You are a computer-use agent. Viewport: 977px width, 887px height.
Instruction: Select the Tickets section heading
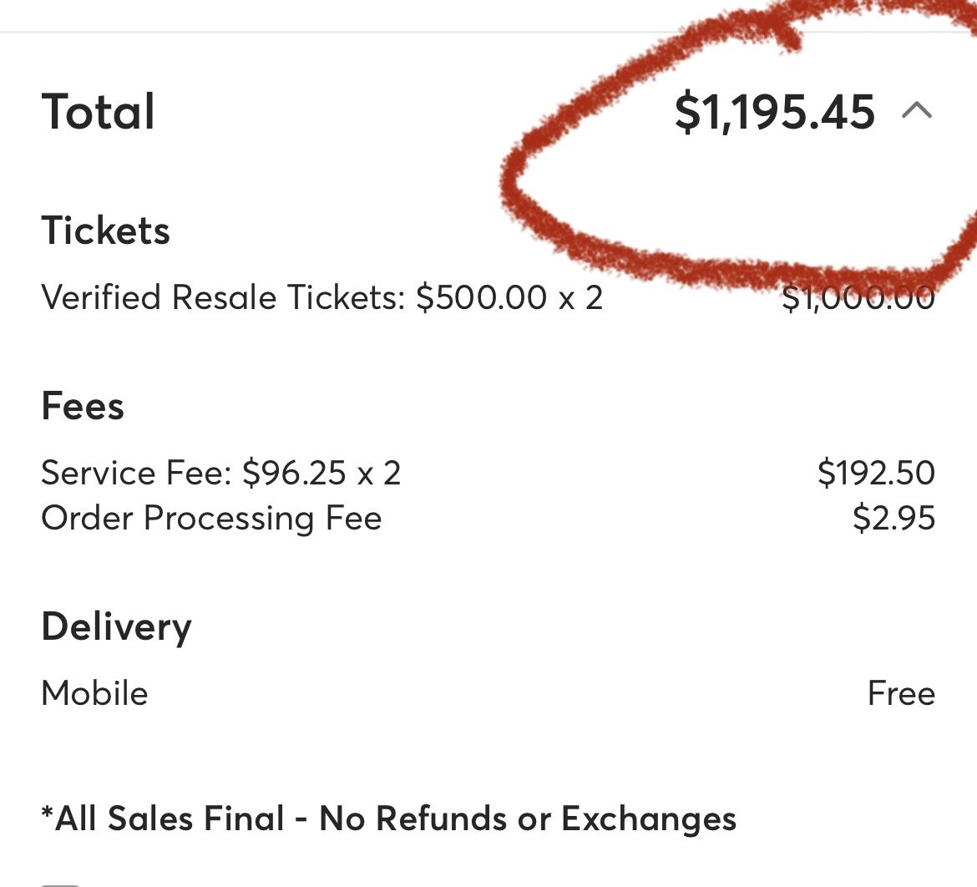(x=105, y=231)
